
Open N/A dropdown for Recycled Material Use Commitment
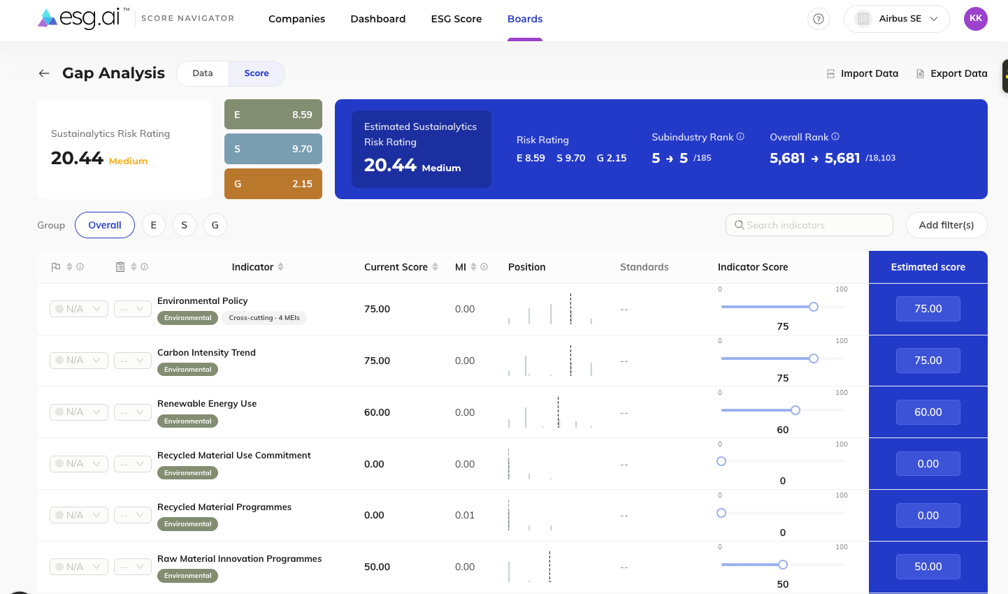click(x=79, y=464)
